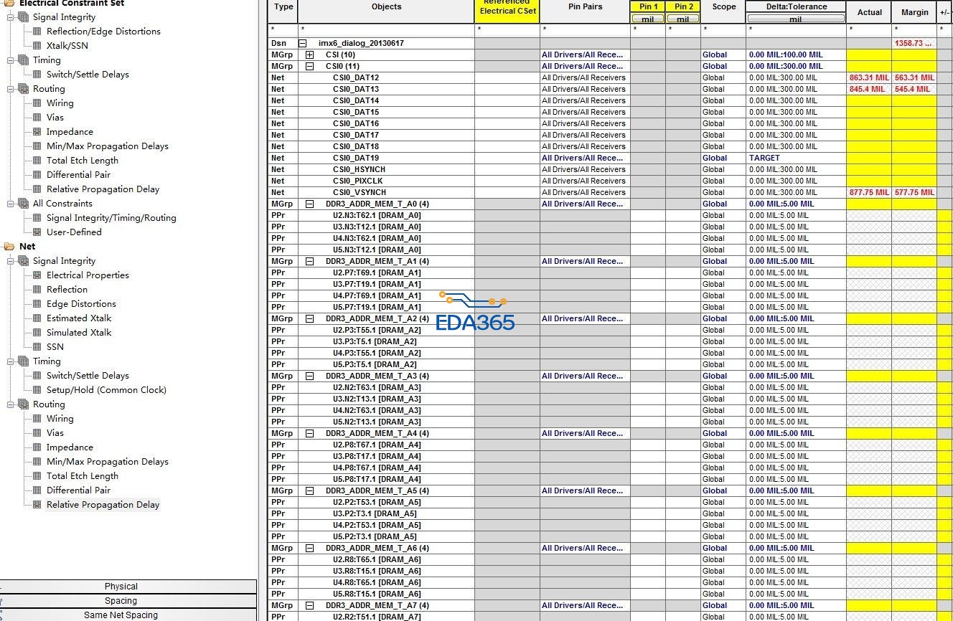Select Min/Max Propagation Delays icon in Electrical Constraint Set

click(x=37, y=146)
